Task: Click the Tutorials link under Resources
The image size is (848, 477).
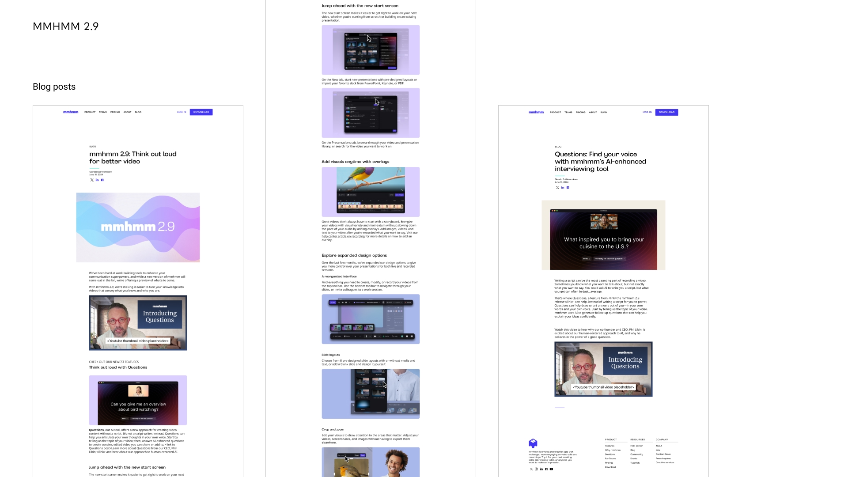Action: [635, 463]
